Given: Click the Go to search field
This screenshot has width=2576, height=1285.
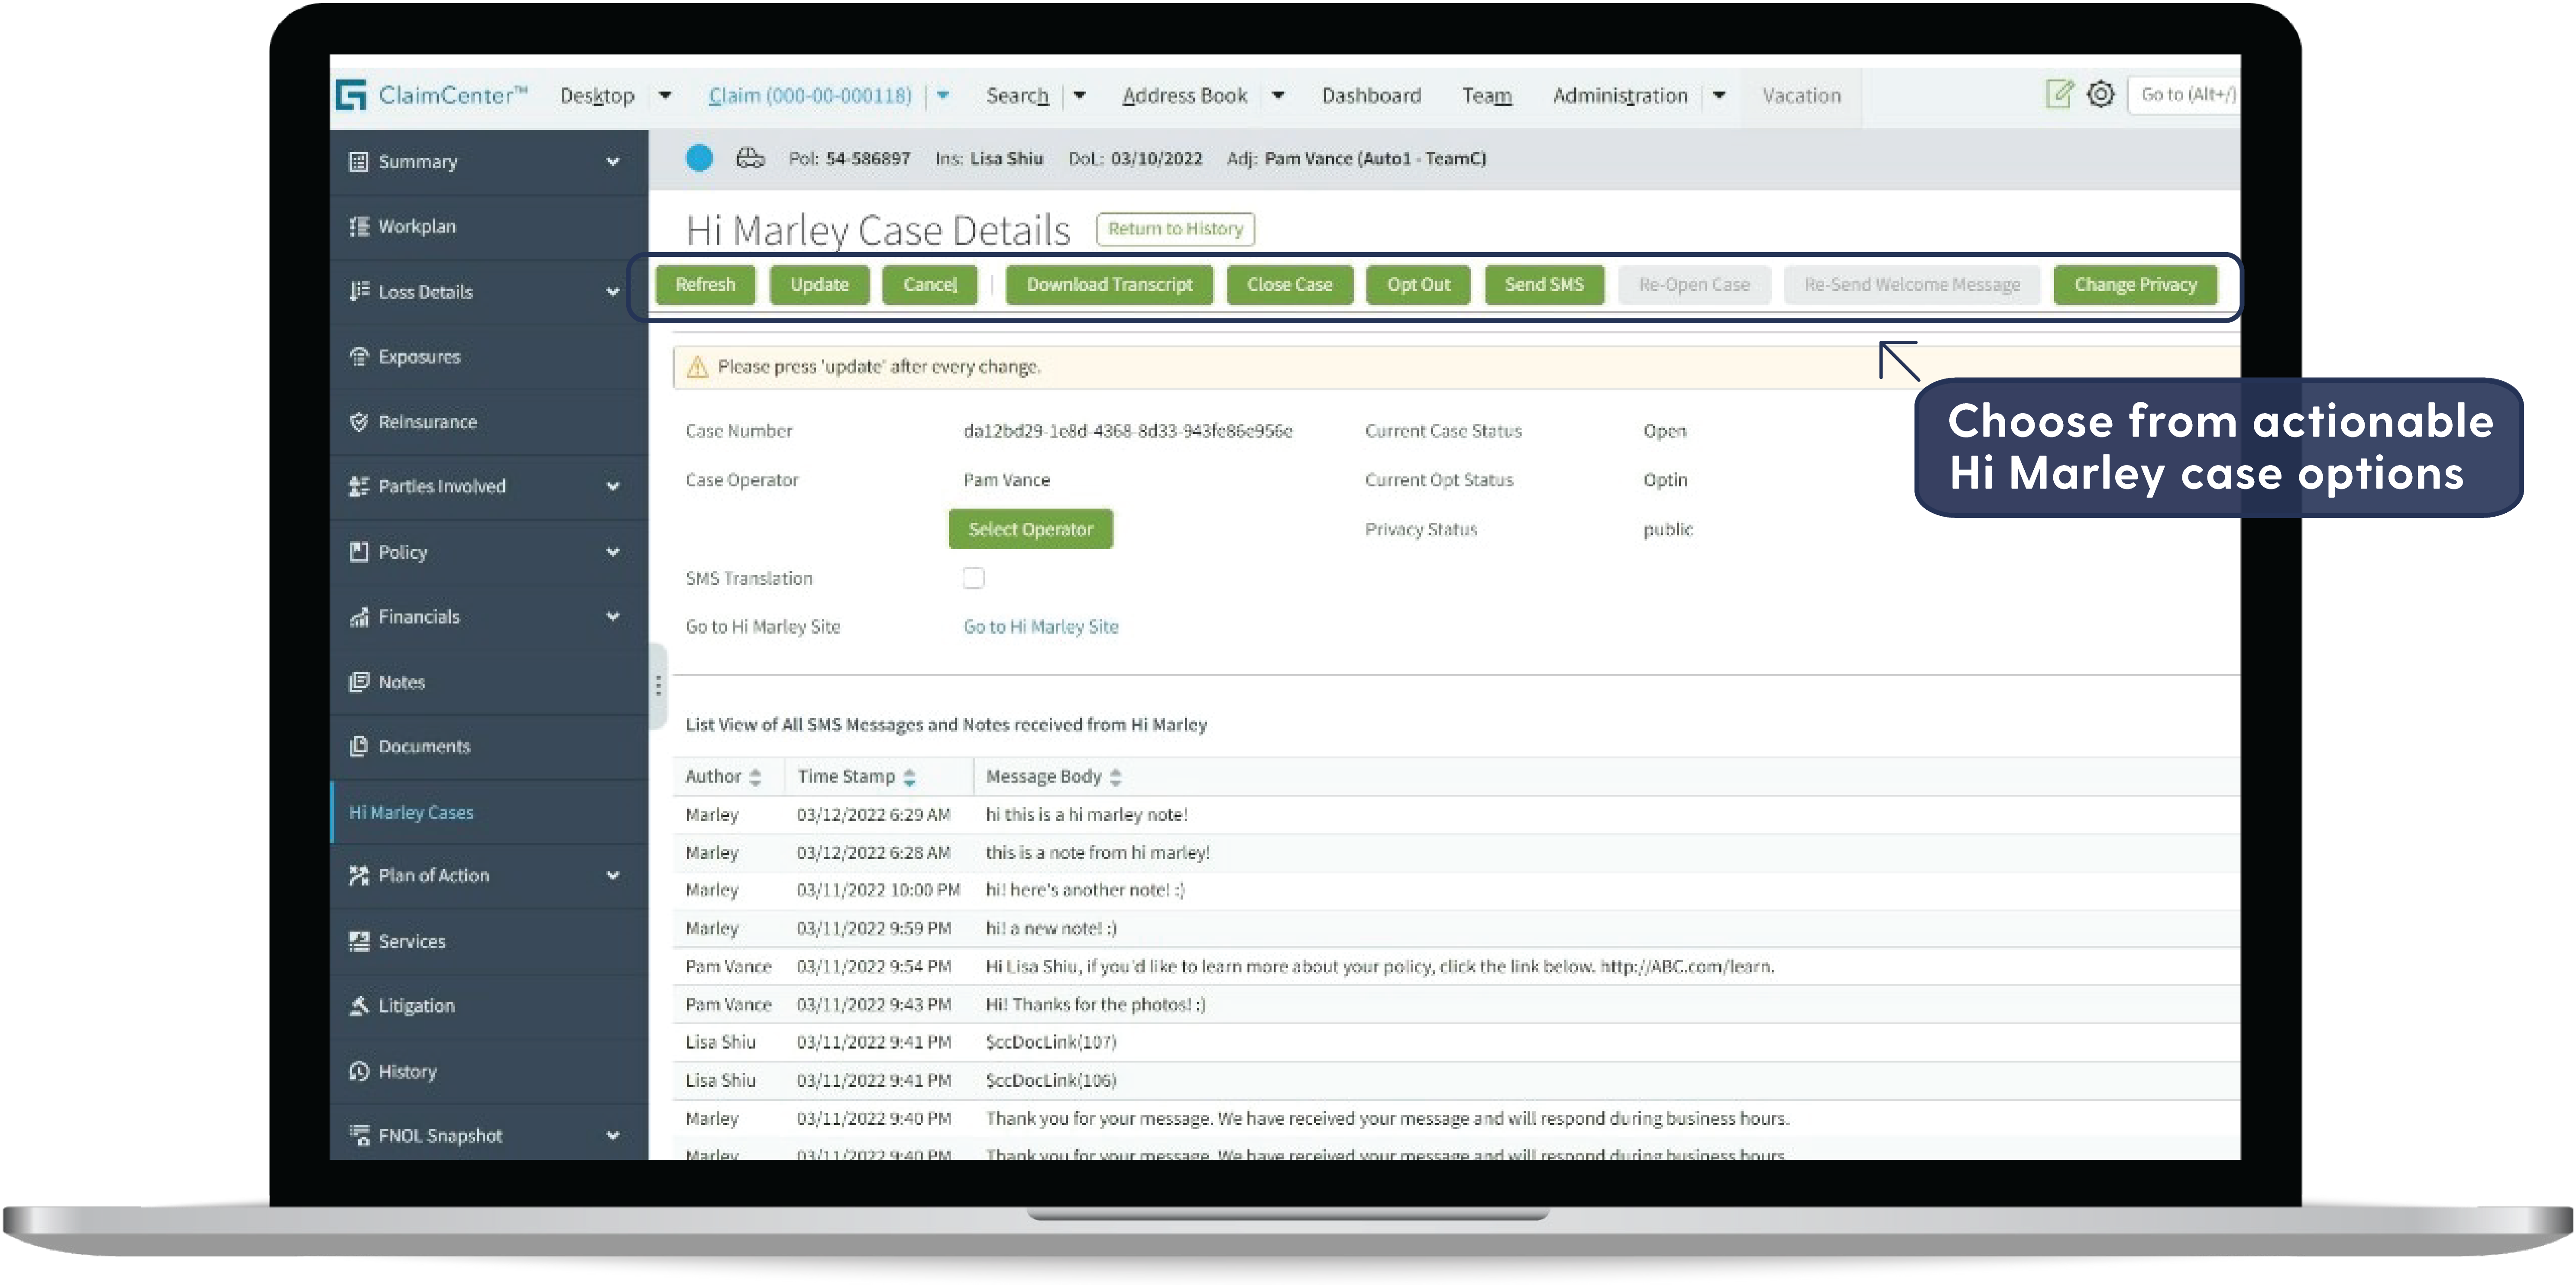Looking at the screenshot, I should tap(2186, 95).
